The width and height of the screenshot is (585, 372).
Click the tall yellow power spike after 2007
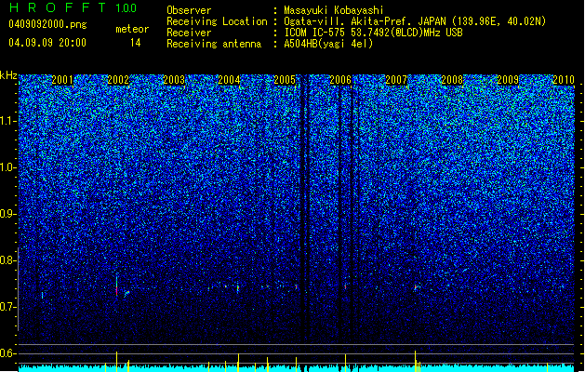click(415, 361)
